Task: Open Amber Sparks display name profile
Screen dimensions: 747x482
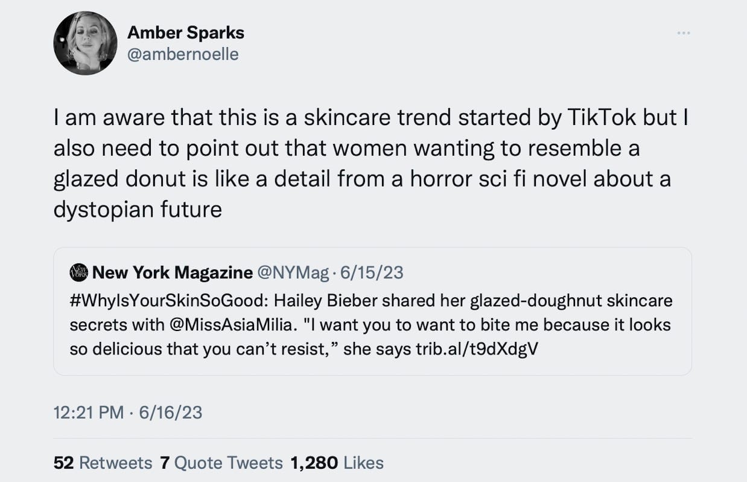Action: (x=186, y=33)
